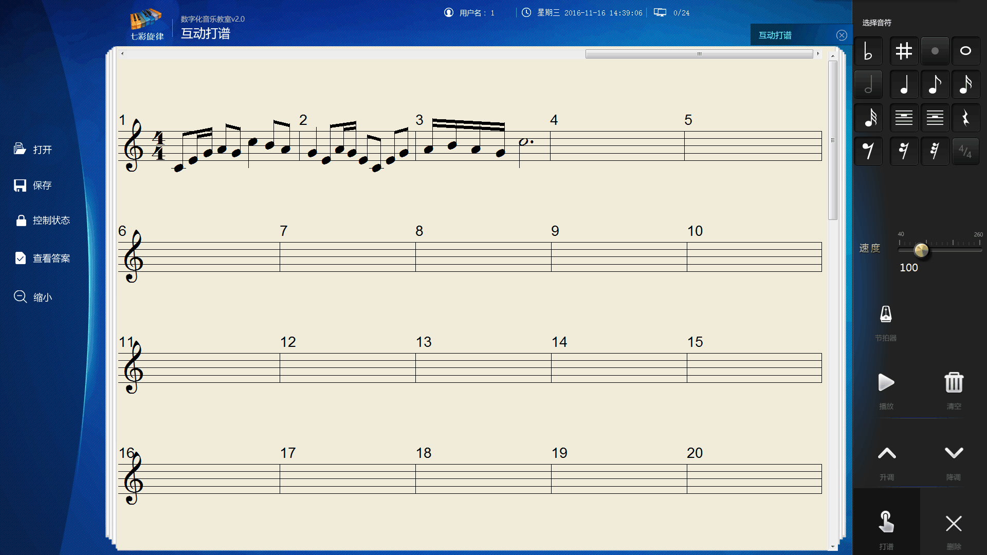Screen dimensions: 987x555
Task: Zoom out with 缩小
Action: pos(33,297)
